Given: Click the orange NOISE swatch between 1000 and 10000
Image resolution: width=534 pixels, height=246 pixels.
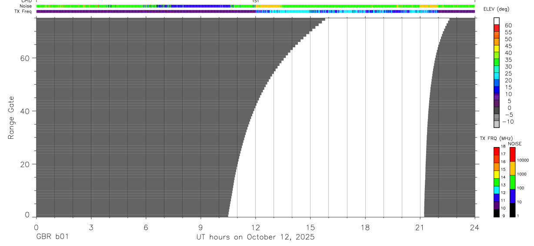Looking at the screenshot, I should pos(512,168).
